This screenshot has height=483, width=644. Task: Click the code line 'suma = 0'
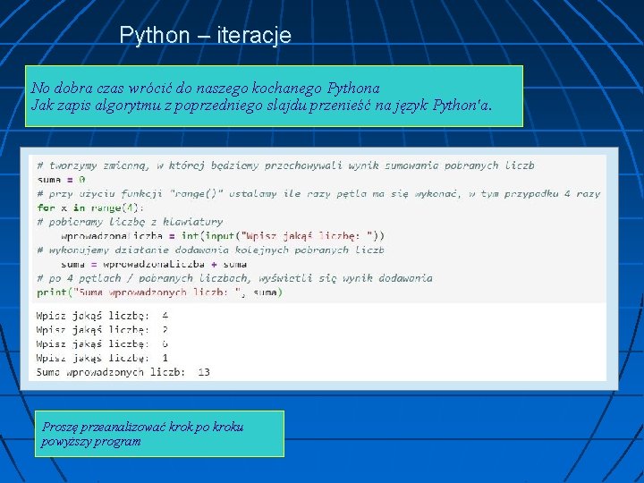tap(61, 180)
